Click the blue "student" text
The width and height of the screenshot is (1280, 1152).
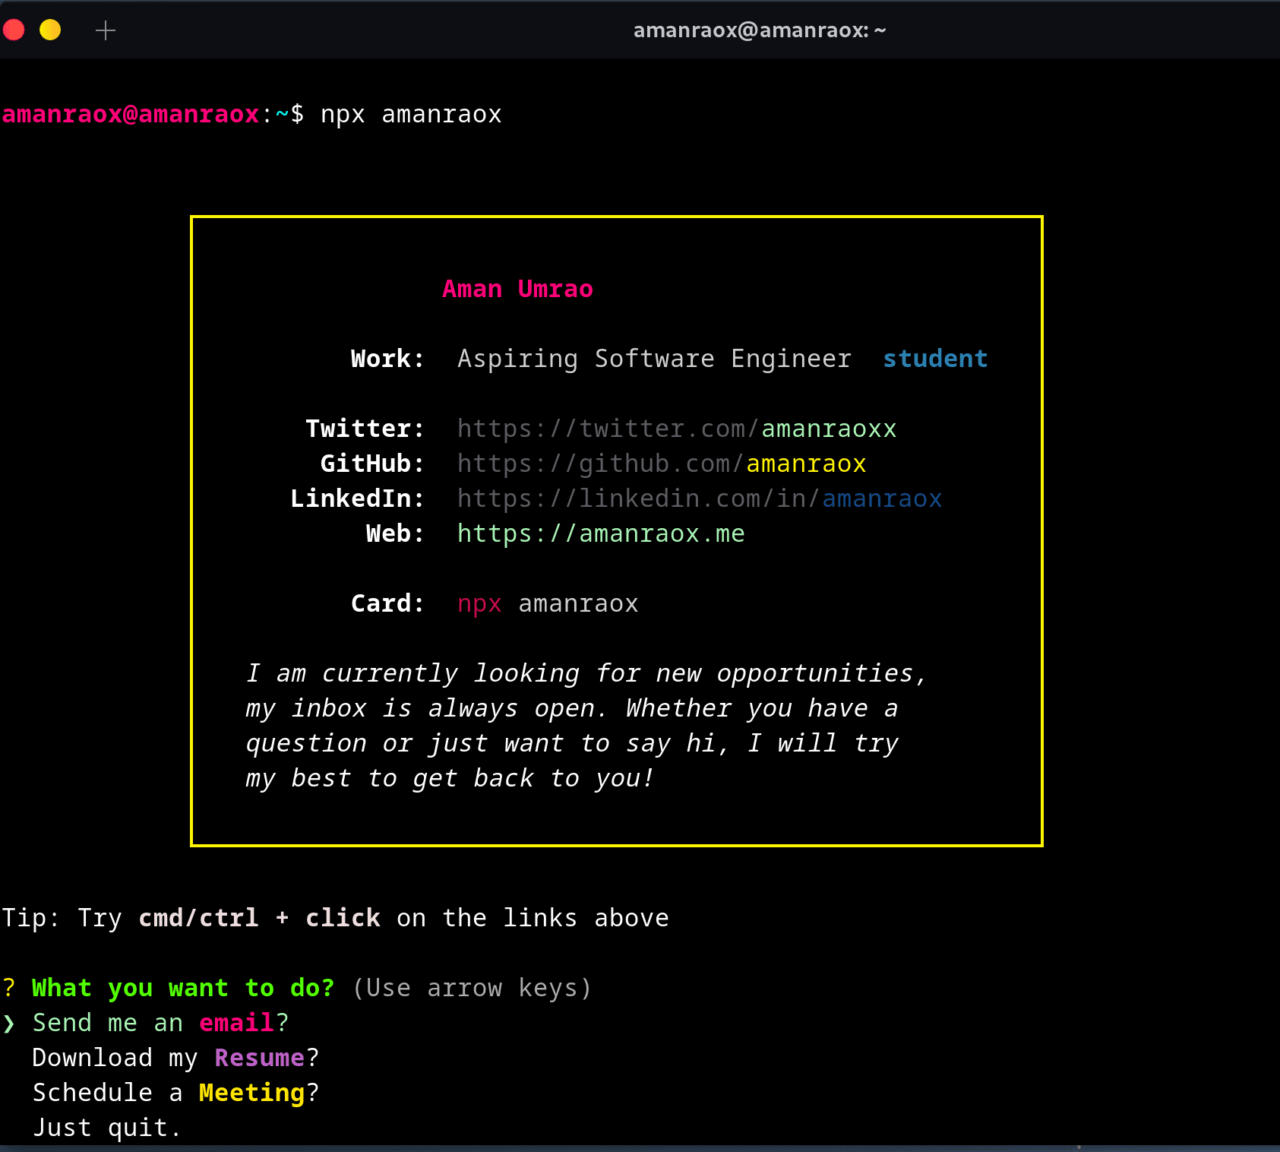pos(934,359)
